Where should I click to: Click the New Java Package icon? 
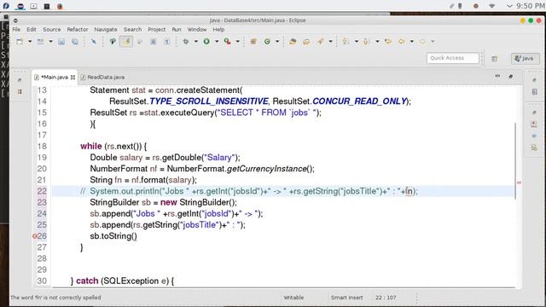coord(253,42)
